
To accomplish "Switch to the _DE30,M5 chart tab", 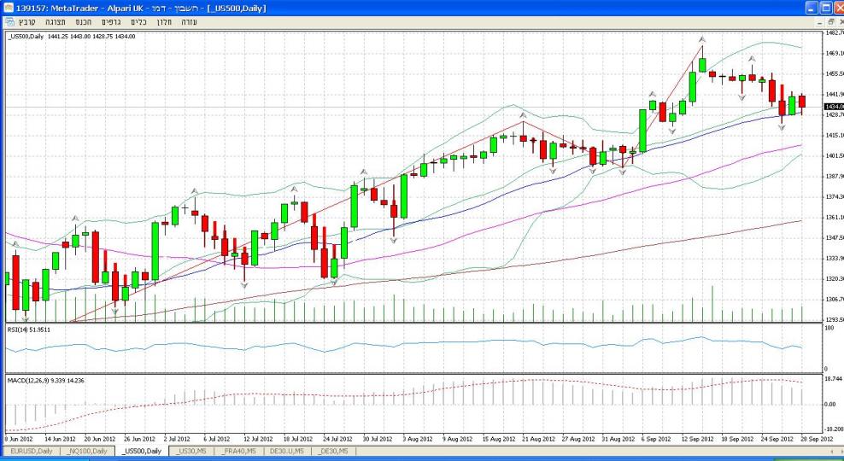I will click(334, 451).
